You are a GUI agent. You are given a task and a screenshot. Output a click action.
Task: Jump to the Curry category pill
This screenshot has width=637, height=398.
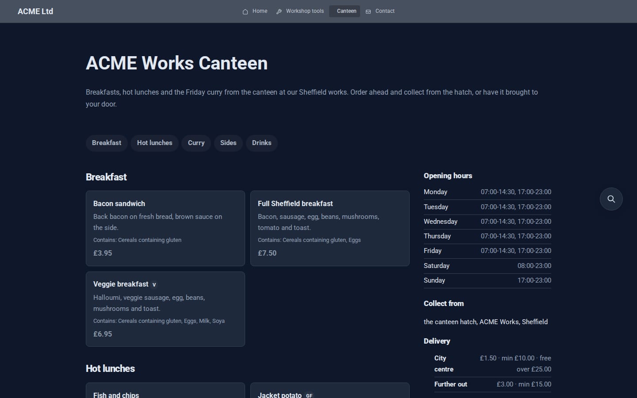click(x=196, y=143)
